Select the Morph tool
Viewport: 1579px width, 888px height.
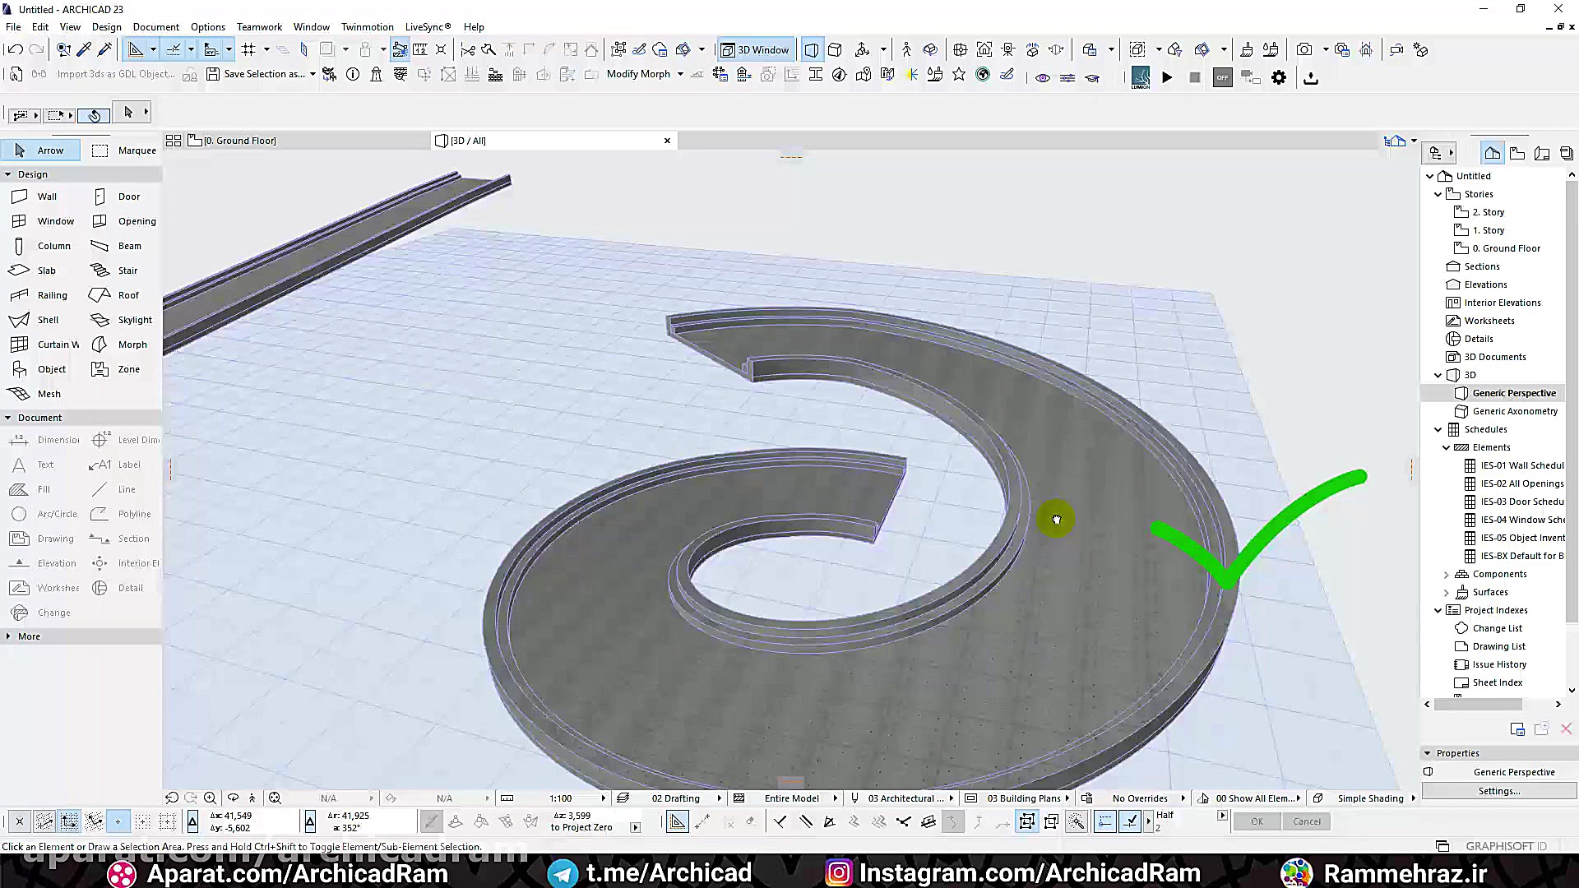123,345
